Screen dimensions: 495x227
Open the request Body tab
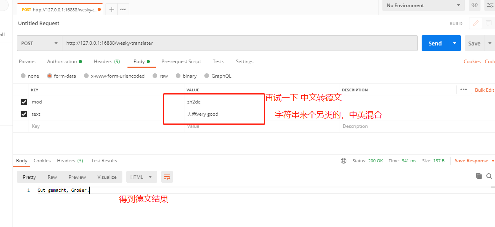point(142,62)
